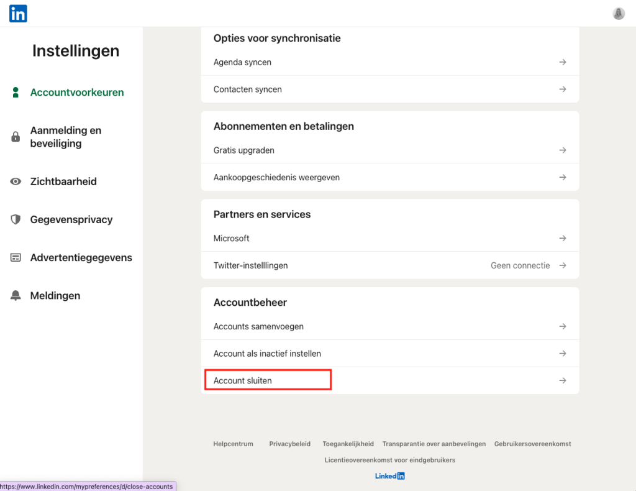Viewport: 636px width, 491px height.
Task: Open the Privacybeleid link
Action: point(289,444)
